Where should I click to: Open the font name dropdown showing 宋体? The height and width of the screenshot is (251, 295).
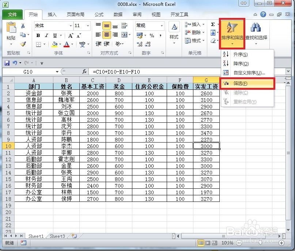(71, 26)
